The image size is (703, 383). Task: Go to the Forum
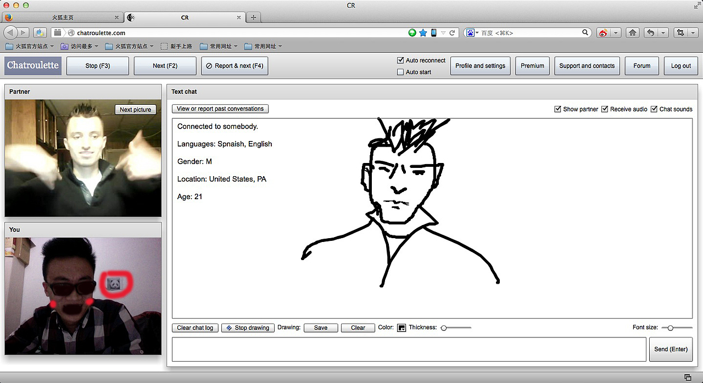coord(641,66)
